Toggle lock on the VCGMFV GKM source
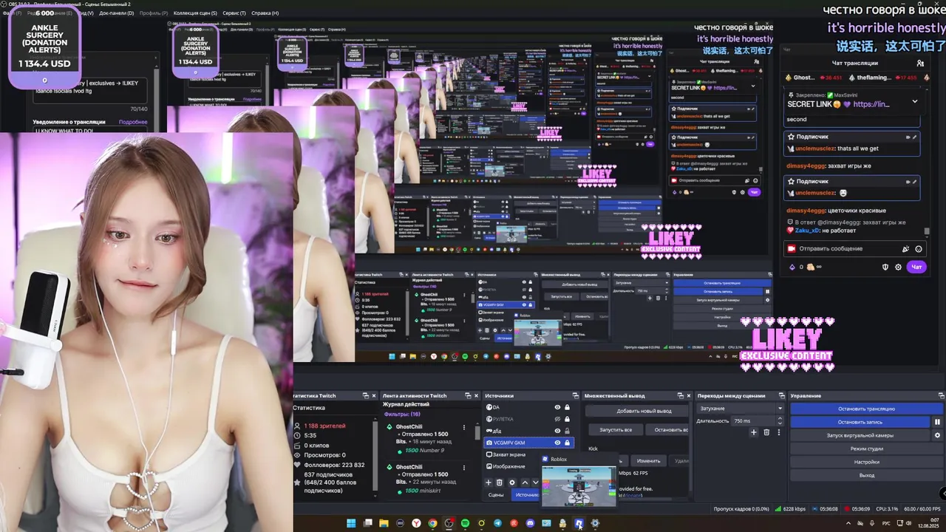Viewport: 946px width, 532px height. (x=567, y=443)
